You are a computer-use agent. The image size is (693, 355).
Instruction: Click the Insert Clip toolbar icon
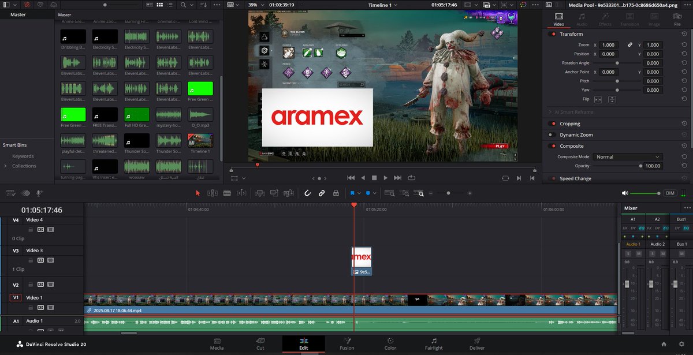260,193
